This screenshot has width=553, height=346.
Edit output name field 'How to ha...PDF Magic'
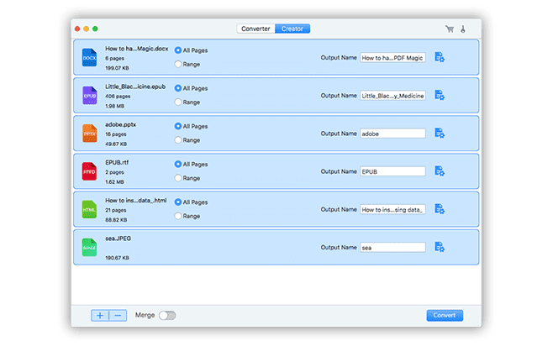[x=392, y=58]
